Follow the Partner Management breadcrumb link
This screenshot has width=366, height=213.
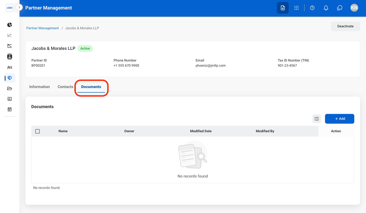[x=43, y=28]
